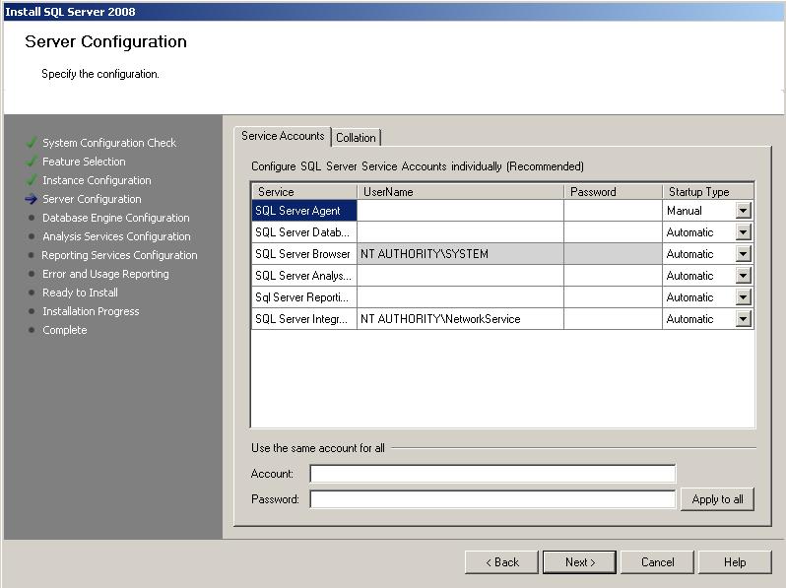Click UserName cell for Sql Server Reporti...
Viewport: 786px width, 588px height.
click(x=460, y=297)
